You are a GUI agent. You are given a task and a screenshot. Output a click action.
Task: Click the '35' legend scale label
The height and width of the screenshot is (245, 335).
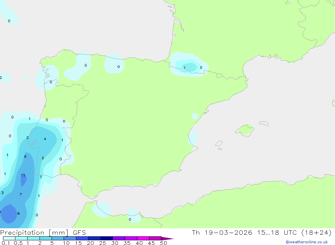pos(127,243)
